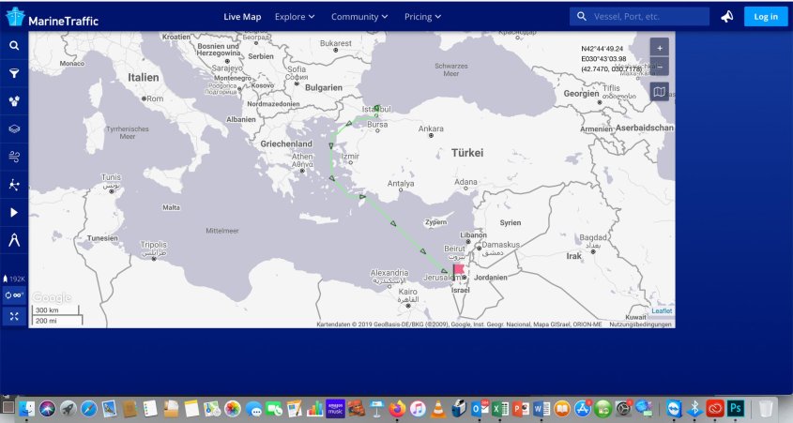Screen dimensions: 793x423
Task: Open Launchpad rocket in the dock
Action: click(68, 408)
